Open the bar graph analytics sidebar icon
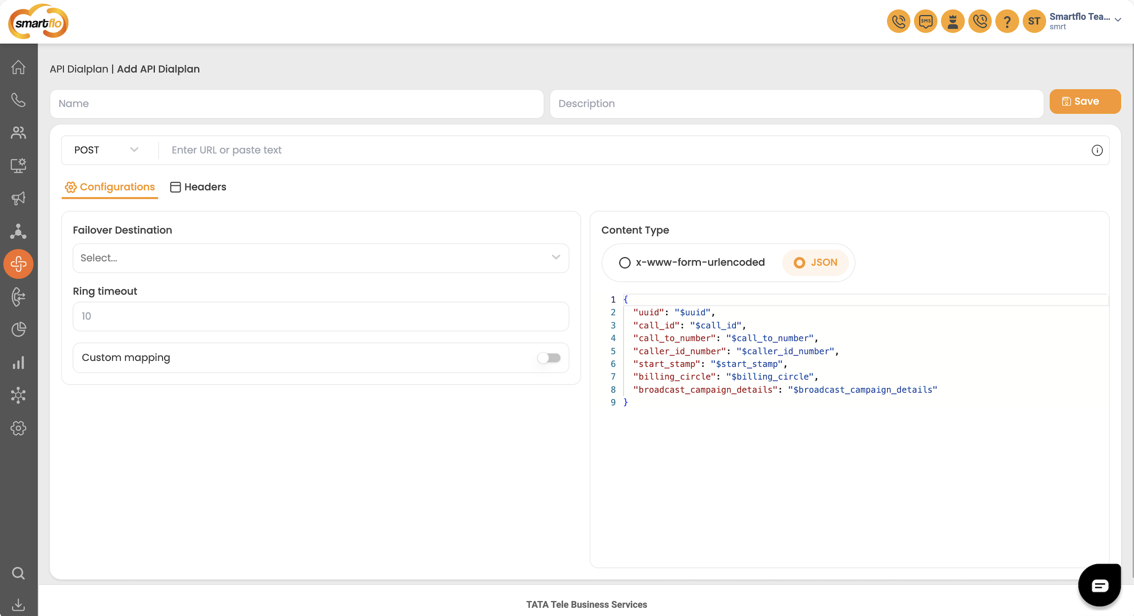The image size is (1134, 616). point(18,363)
